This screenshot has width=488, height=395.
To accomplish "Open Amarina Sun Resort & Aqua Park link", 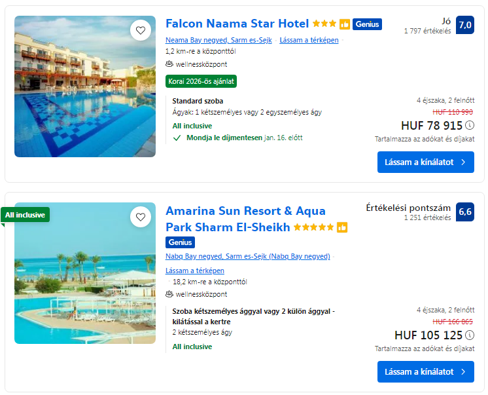I will click(245, 211).
